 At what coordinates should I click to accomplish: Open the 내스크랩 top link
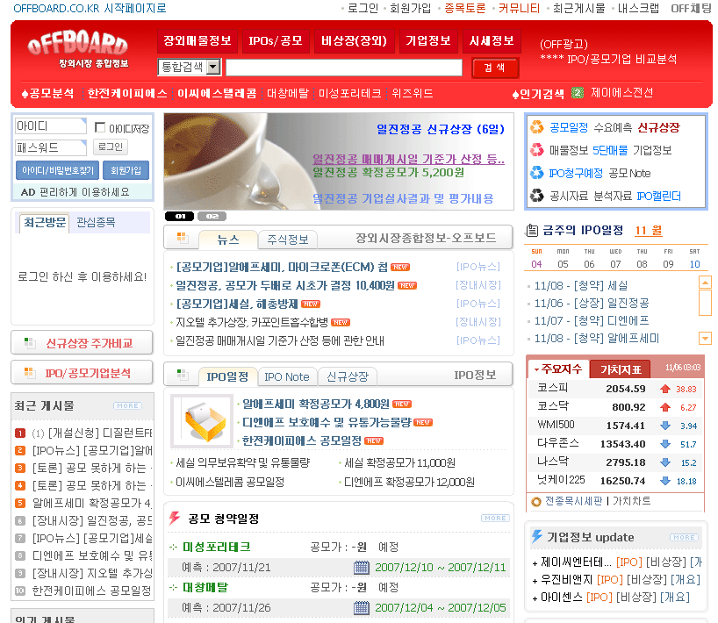pyautogui.click(x=638, y=8)
